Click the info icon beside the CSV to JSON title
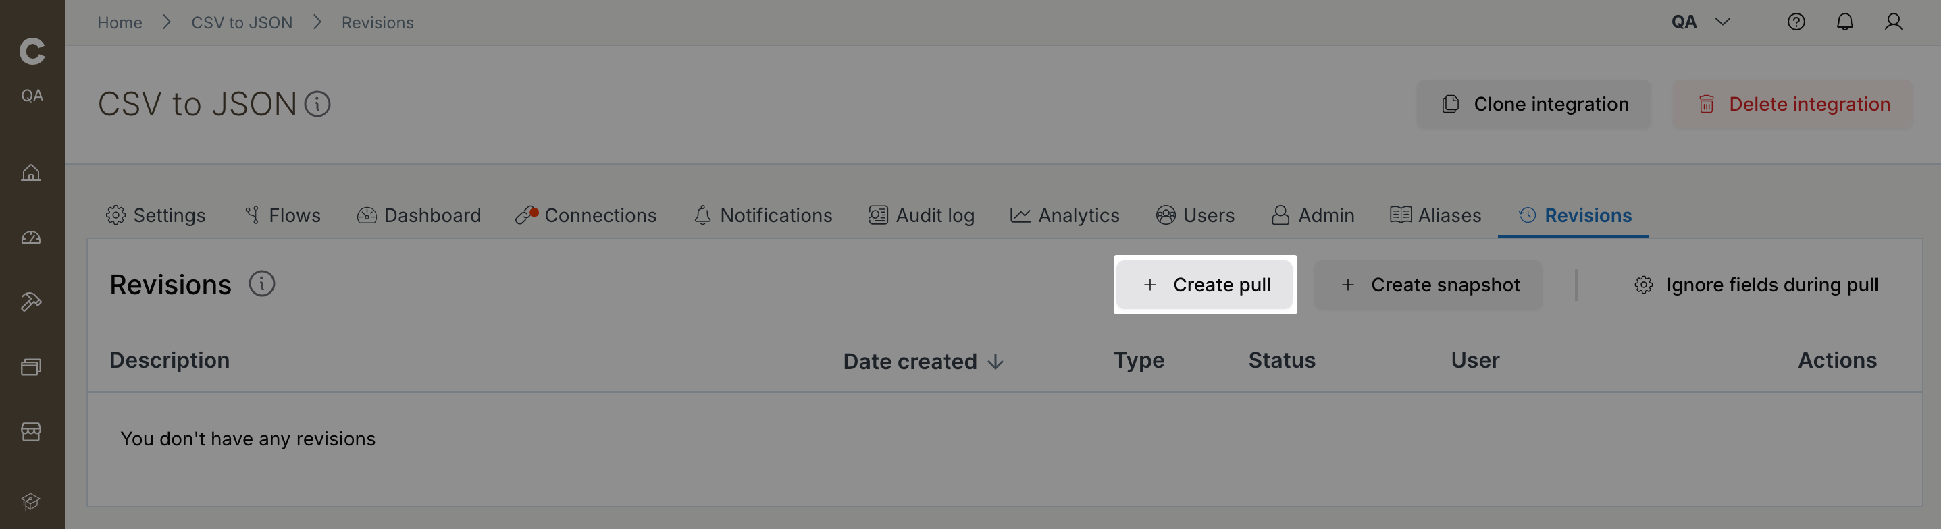 pos(317,104)
